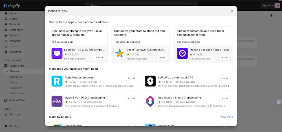Open Customers in the sidebar
Viewport: 282px width, 132px height.
(16, 30)
